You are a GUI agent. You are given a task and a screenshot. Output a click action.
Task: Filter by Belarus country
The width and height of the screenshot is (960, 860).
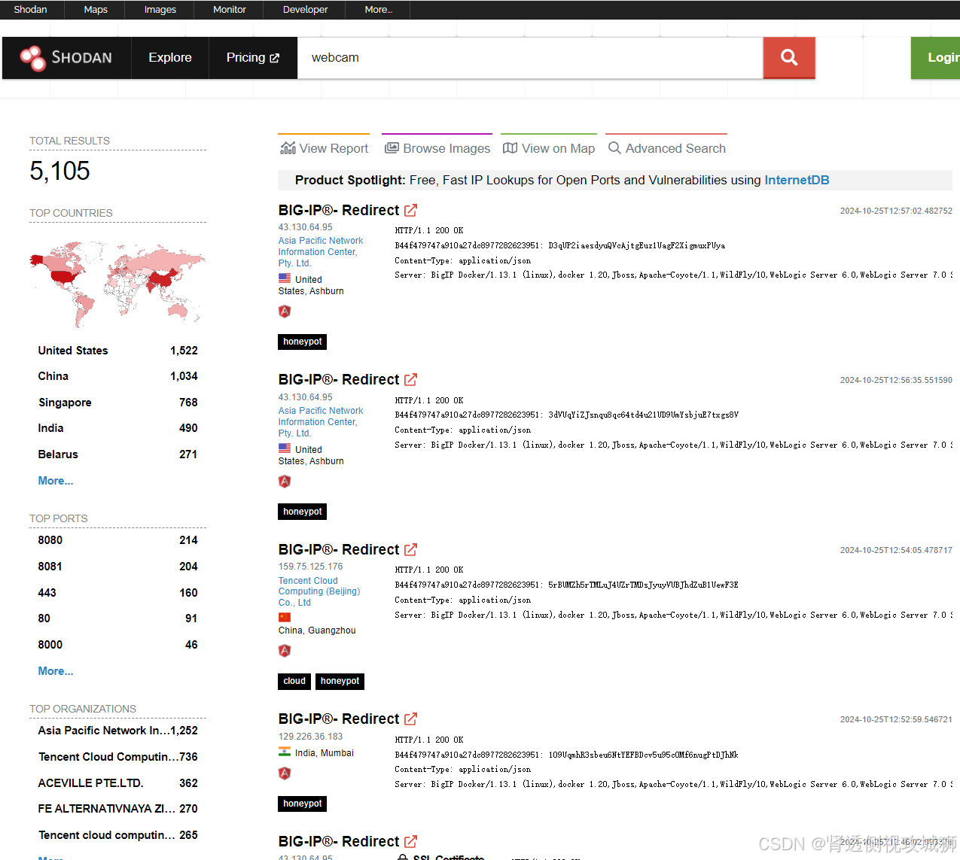[117, 454]
